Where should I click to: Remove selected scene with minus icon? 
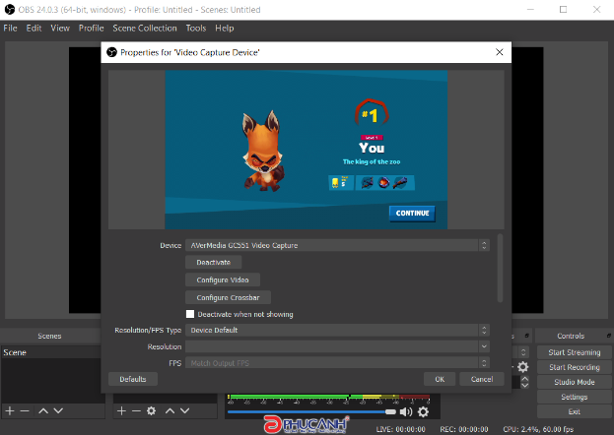[x=25, y=410]
